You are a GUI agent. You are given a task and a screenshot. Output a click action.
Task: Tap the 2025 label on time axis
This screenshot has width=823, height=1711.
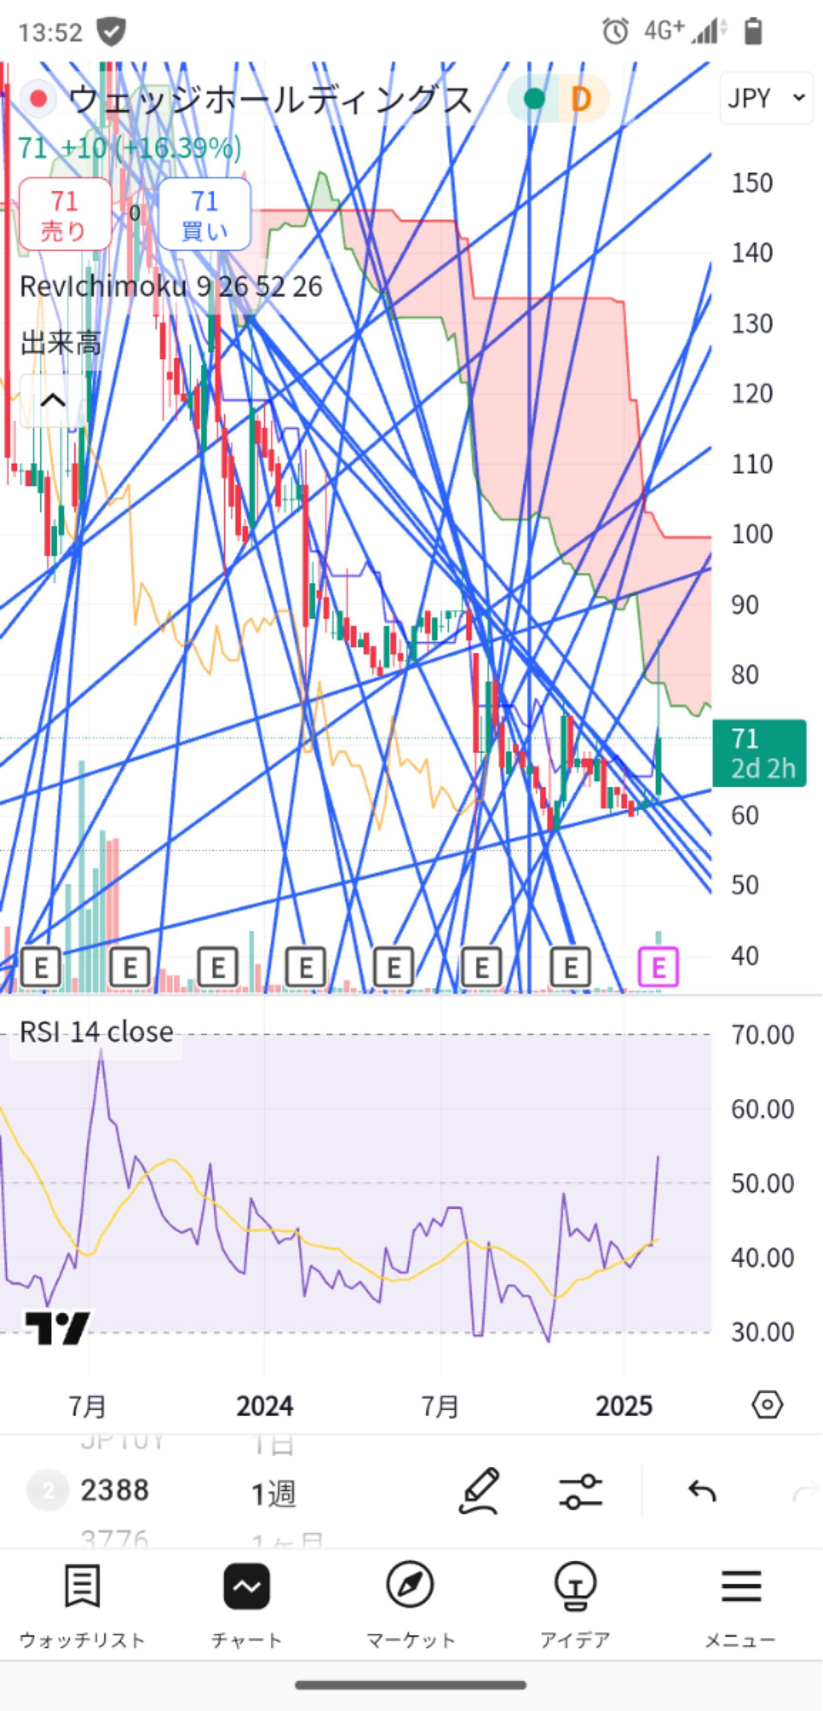coord(624,1406)
